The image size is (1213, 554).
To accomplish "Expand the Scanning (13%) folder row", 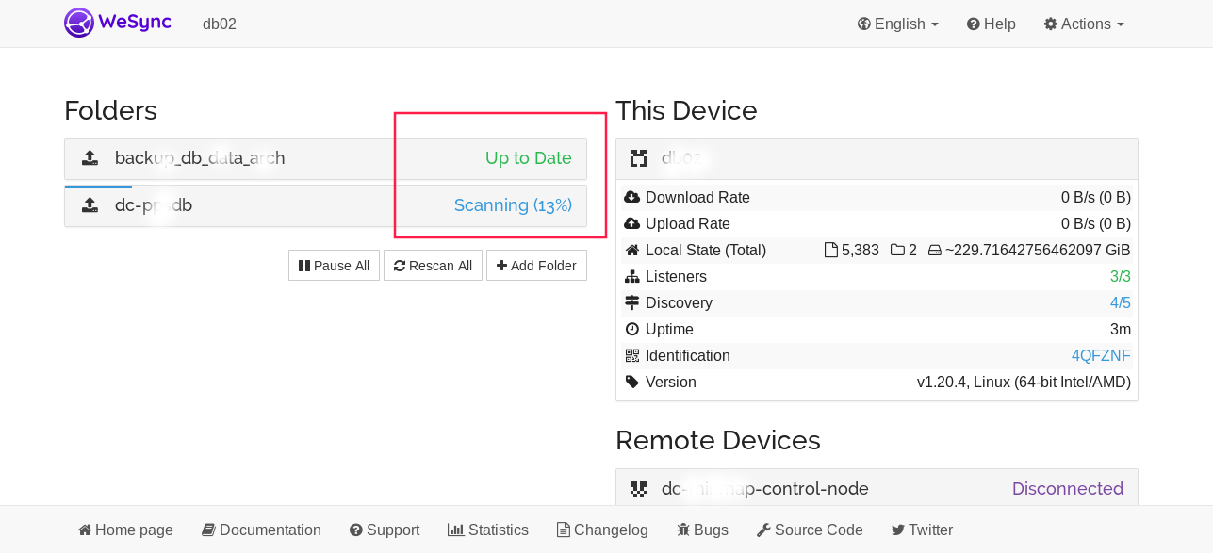I will tap(325, 205).
